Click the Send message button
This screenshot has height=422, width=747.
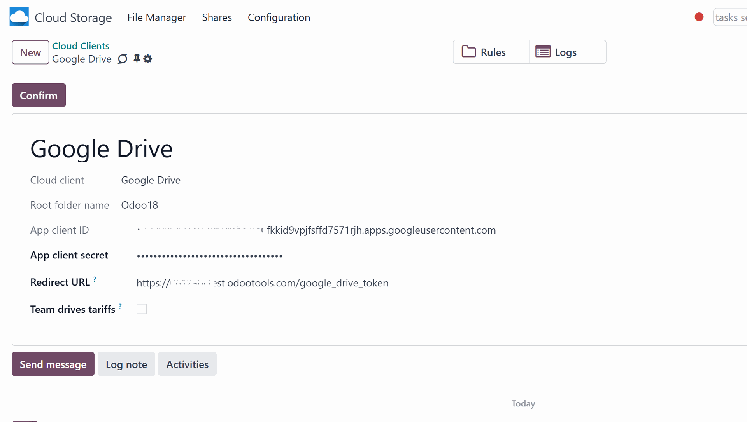53,364
